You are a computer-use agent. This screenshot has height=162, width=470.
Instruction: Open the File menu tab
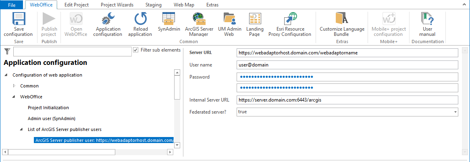(12, 5)
